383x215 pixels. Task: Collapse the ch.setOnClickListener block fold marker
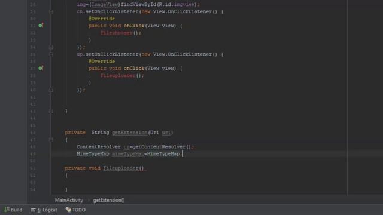pyautogui.click(x=51, y=11)
